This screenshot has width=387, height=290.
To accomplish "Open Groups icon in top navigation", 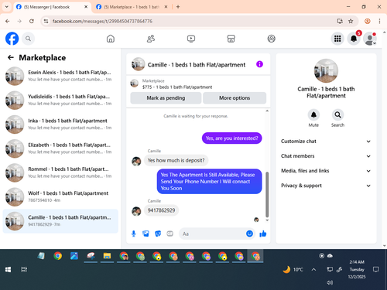I will point(271,39).
